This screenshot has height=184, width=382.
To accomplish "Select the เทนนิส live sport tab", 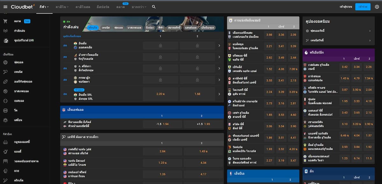I will [x=106, y=28].
